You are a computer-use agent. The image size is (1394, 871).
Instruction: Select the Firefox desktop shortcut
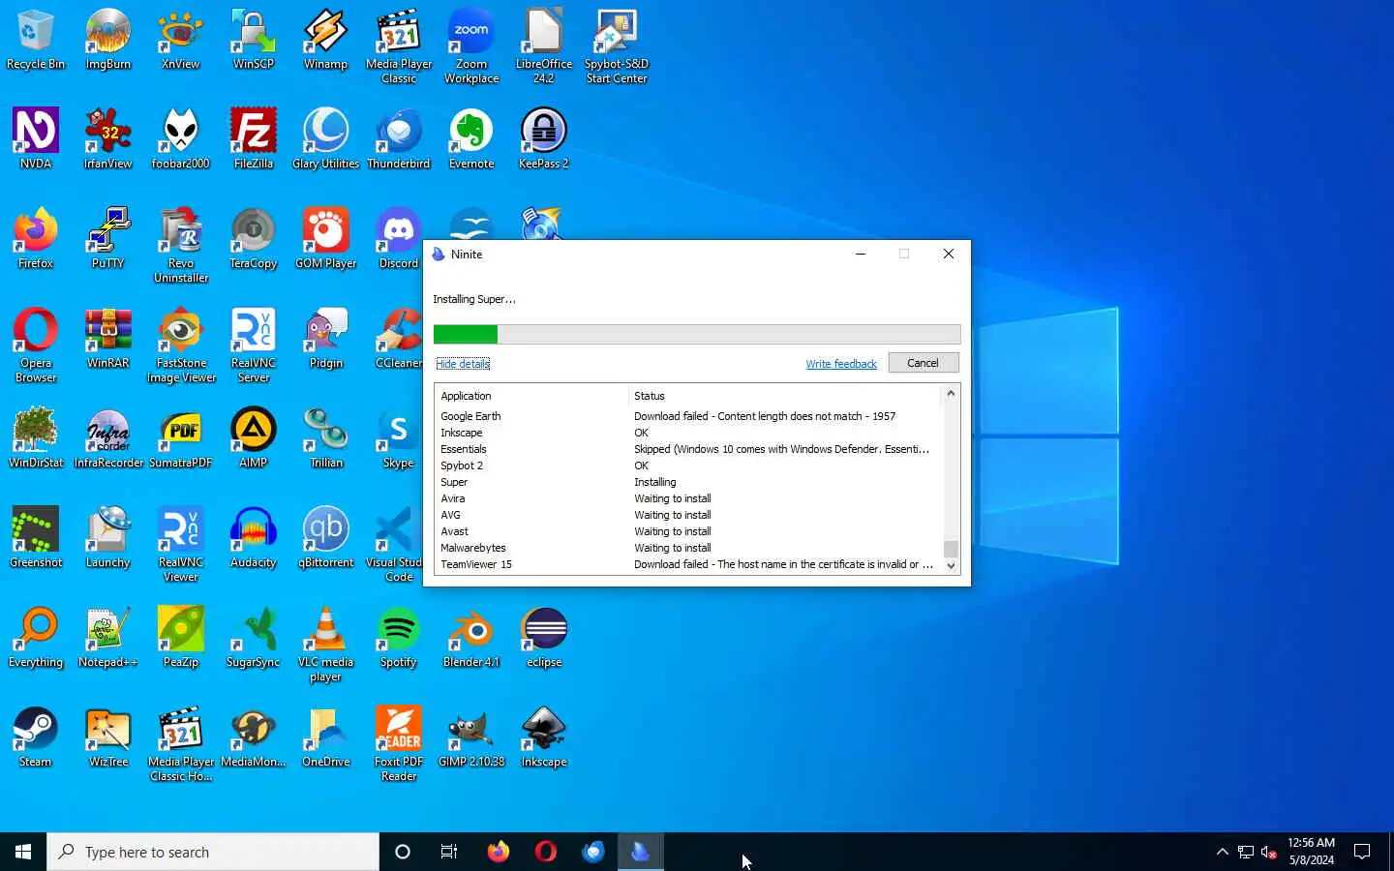click(x=36, y=239)
